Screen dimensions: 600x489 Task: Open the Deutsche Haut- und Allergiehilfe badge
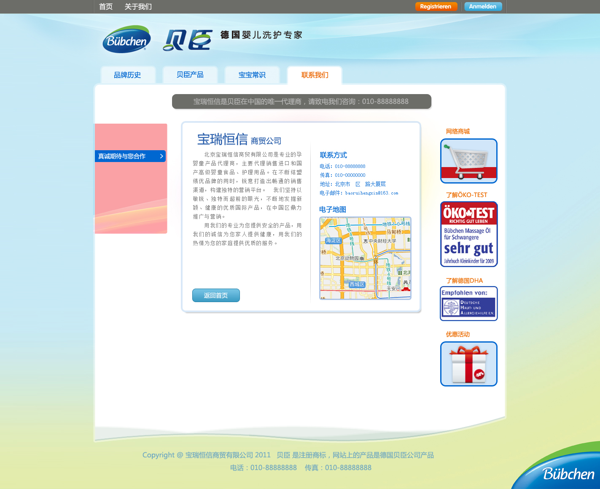click(469, 303)
